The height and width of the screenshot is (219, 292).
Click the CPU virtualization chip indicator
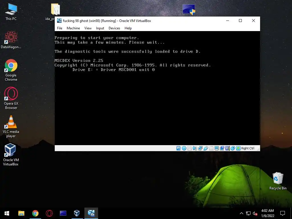pos(227,148)
